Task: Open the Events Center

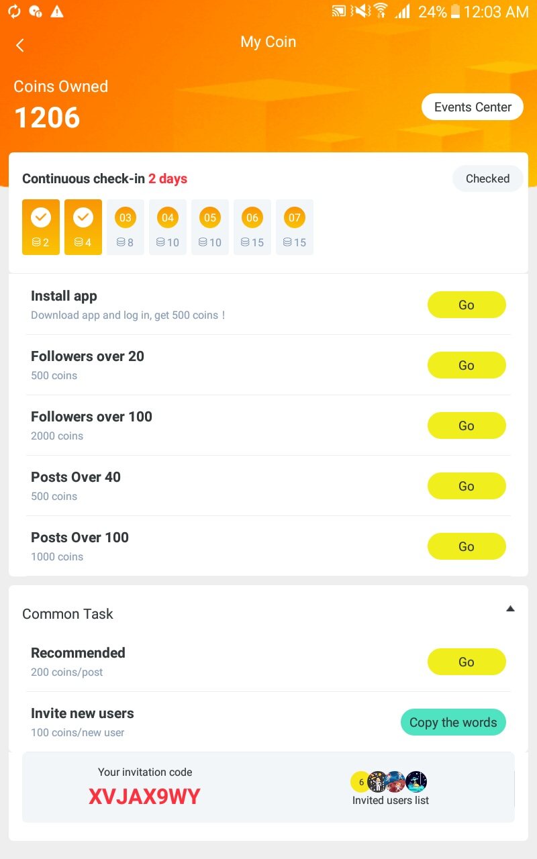Action: tap(473, 107)
